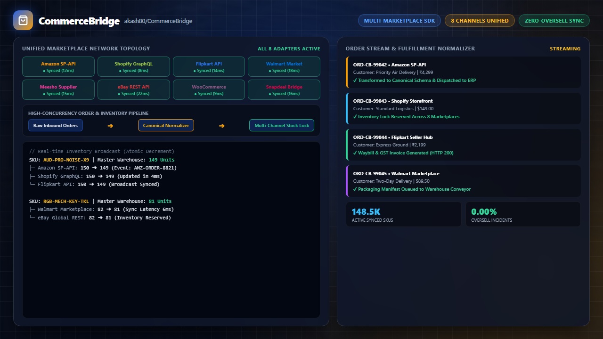
Task: Click the Unified Marketplace Network Topology heading
Action: click(86, 49)
